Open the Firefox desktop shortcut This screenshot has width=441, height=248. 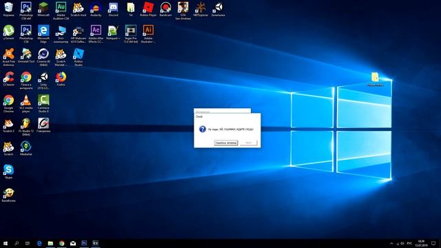[x=61, y=79]
